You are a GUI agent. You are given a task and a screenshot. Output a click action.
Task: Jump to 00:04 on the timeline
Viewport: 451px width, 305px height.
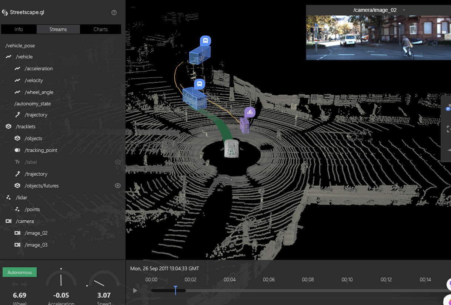coord(230,280)
